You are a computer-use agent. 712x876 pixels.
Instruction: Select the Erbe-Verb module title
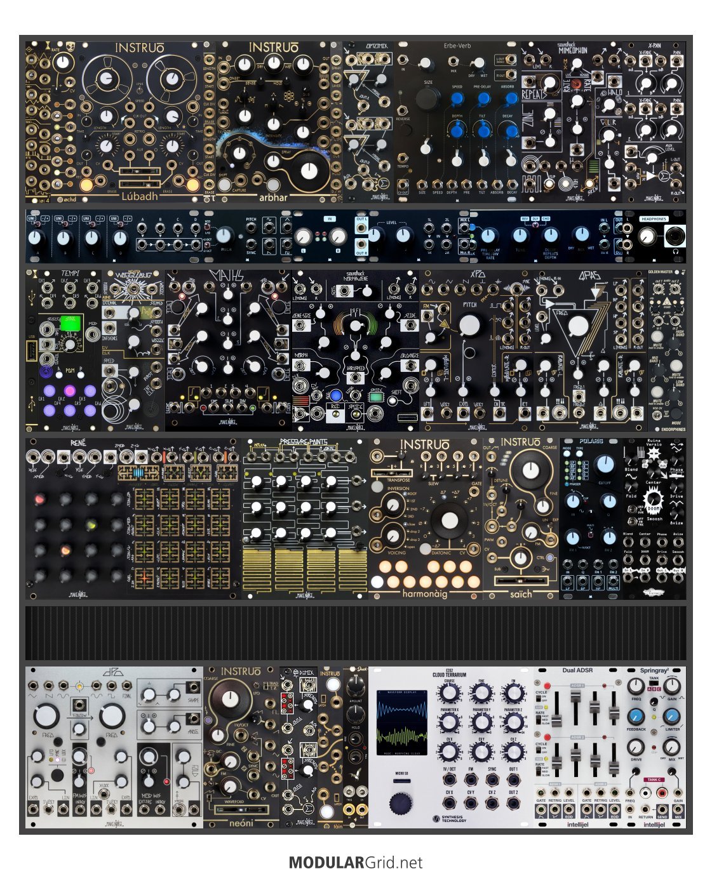[x=457, y=46]
